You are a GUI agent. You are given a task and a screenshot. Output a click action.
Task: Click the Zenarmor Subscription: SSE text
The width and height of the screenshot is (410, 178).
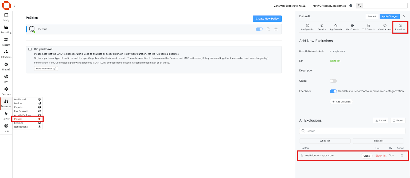[290, 6]
